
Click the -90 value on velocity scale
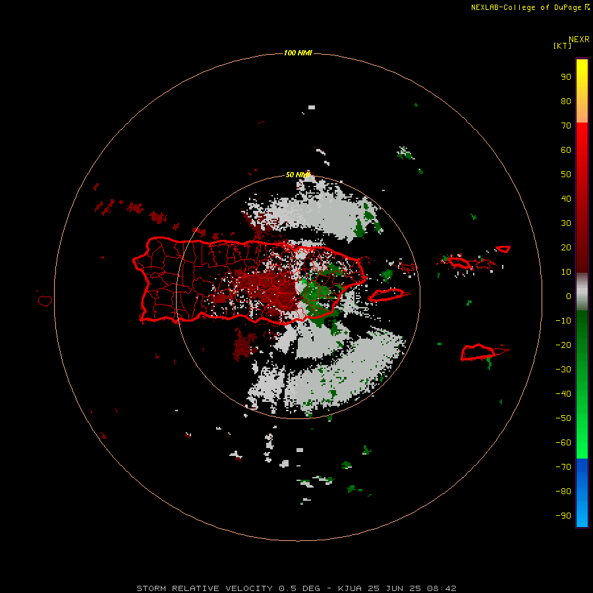point(563,515)
